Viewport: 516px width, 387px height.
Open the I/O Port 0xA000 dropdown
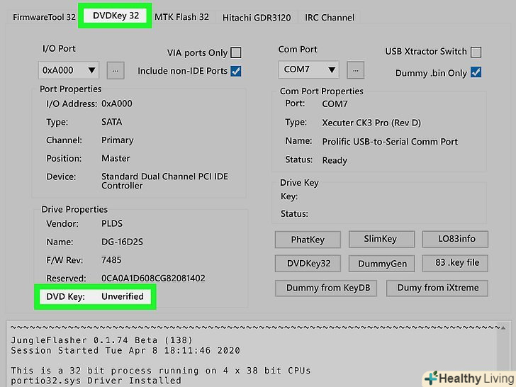69,70
